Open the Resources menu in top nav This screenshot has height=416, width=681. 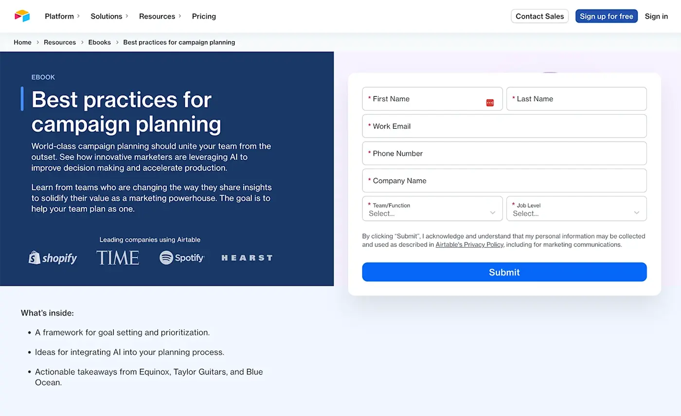[160, 16]
